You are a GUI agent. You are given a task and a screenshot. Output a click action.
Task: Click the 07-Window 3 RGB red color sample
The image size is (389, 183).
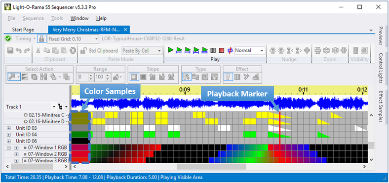click(80, 160)
